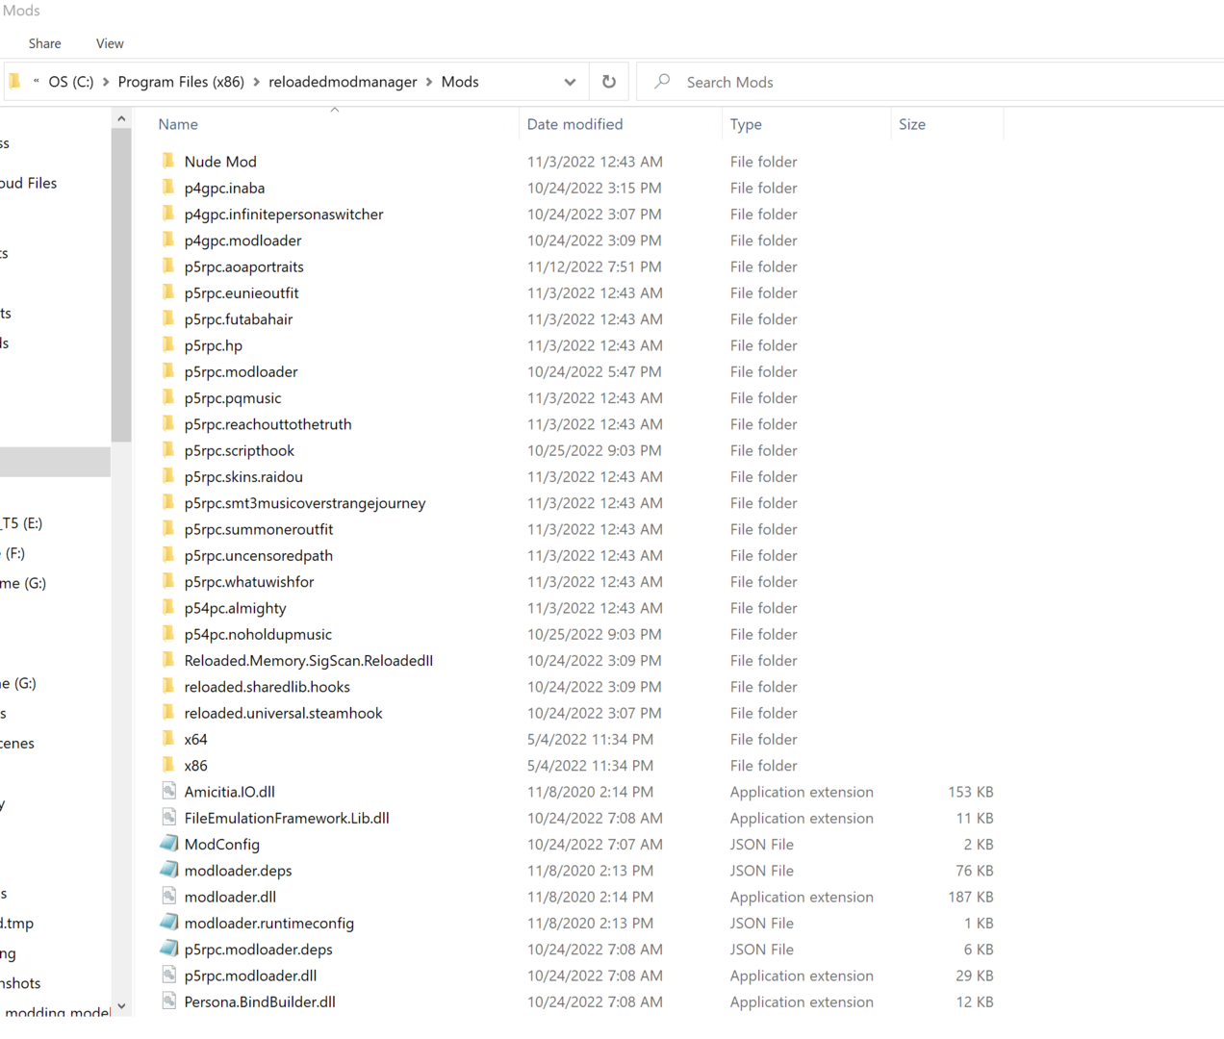Click folder icon of p5rpc.summoneroutfit
The width and height of the screenshot is (1224, 1039).
click(168, 528)
